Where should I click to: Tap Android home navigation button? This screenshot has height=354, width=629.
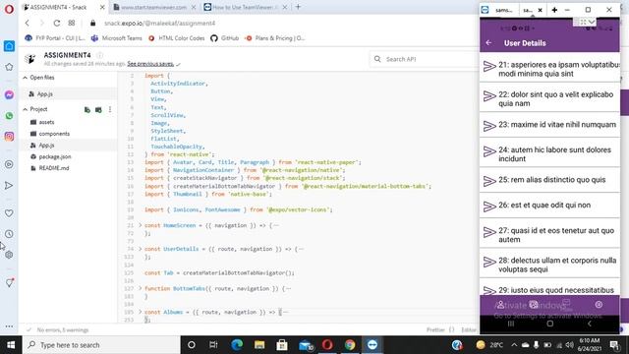pyautogui.click(x=550, y=324)
